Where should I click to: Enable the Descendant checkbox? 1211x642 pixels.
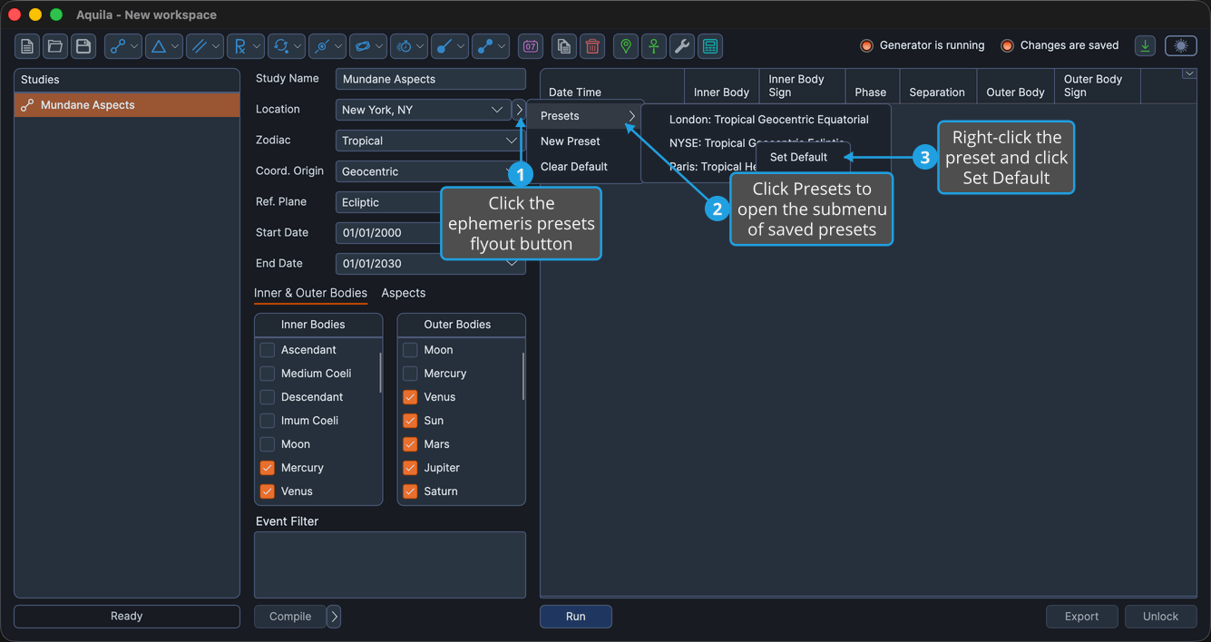(268, 397)
